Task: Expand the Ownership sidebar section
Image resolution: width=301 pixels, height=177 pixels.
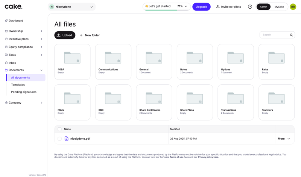Action: coord(24,31)
